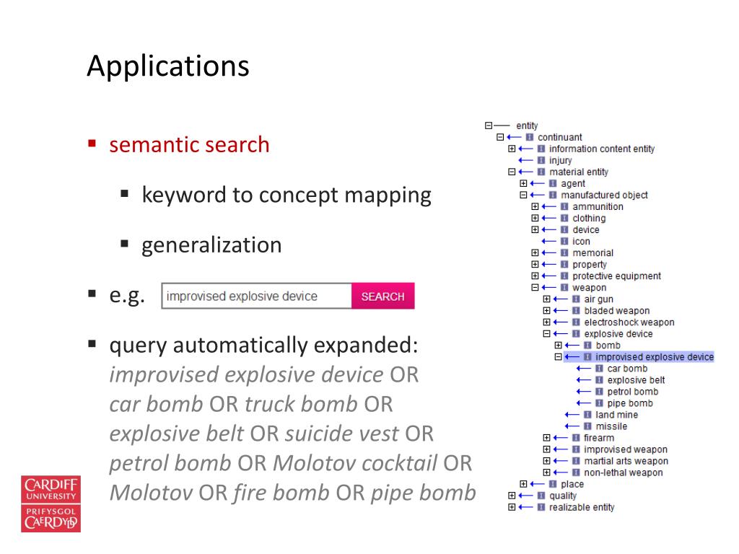Collapse the manufactured object node

pos(523,195)
